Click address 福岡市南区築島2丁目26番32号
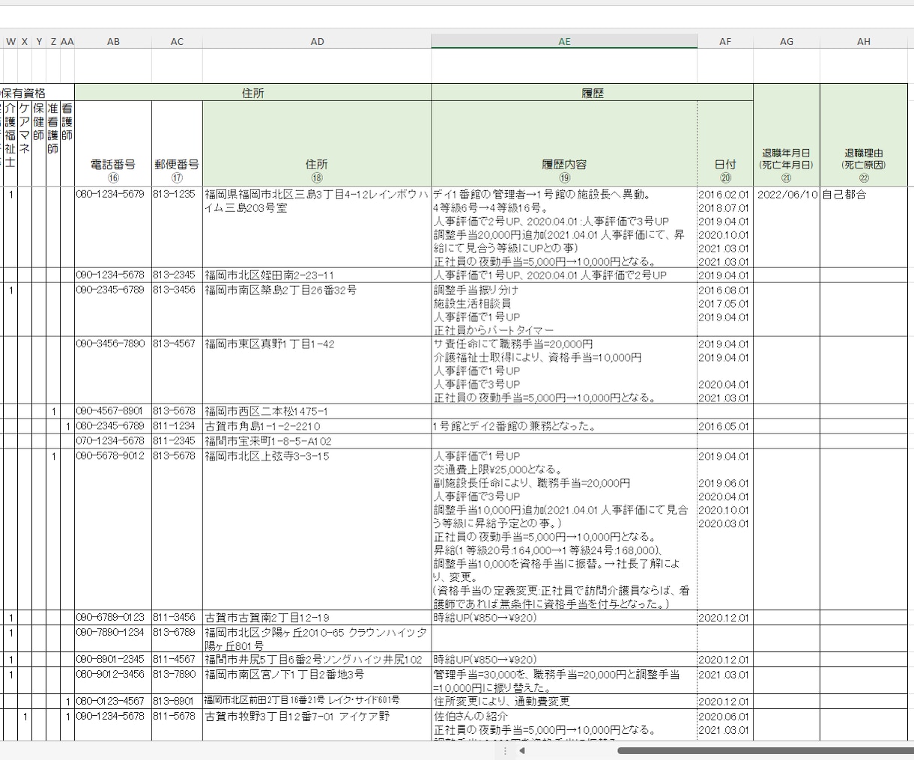Viewport: 914px width, 760px height. 317,309
